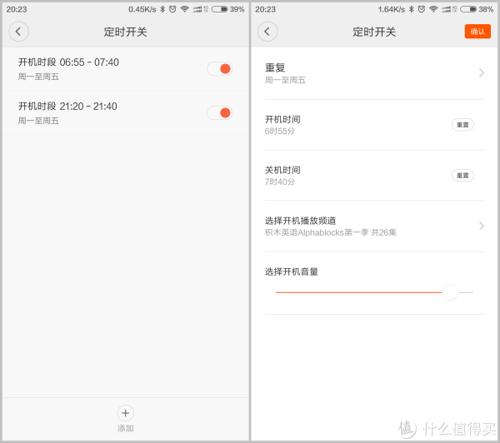Select the 开机时段 06:55 - 07:40 entry
This screenshot has height=443, width=500.
pyautogui.click(x=125, y=69)
